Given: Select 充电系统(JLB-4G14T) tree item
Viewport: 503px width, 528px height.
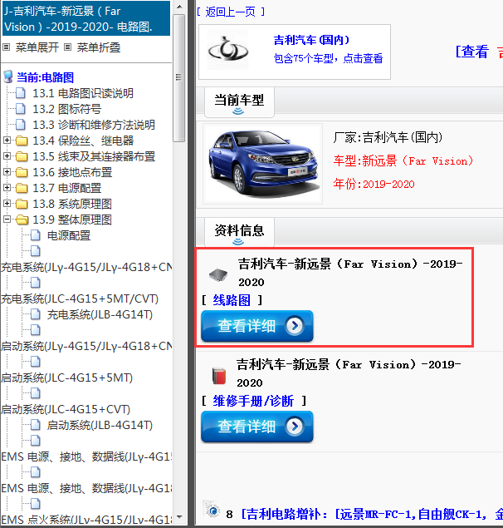Looking at the screenshot, I should (100, 314).
